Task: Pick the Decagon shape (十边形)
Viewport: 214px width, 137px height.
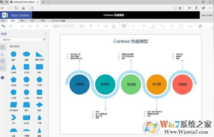Action: [26, 92]
